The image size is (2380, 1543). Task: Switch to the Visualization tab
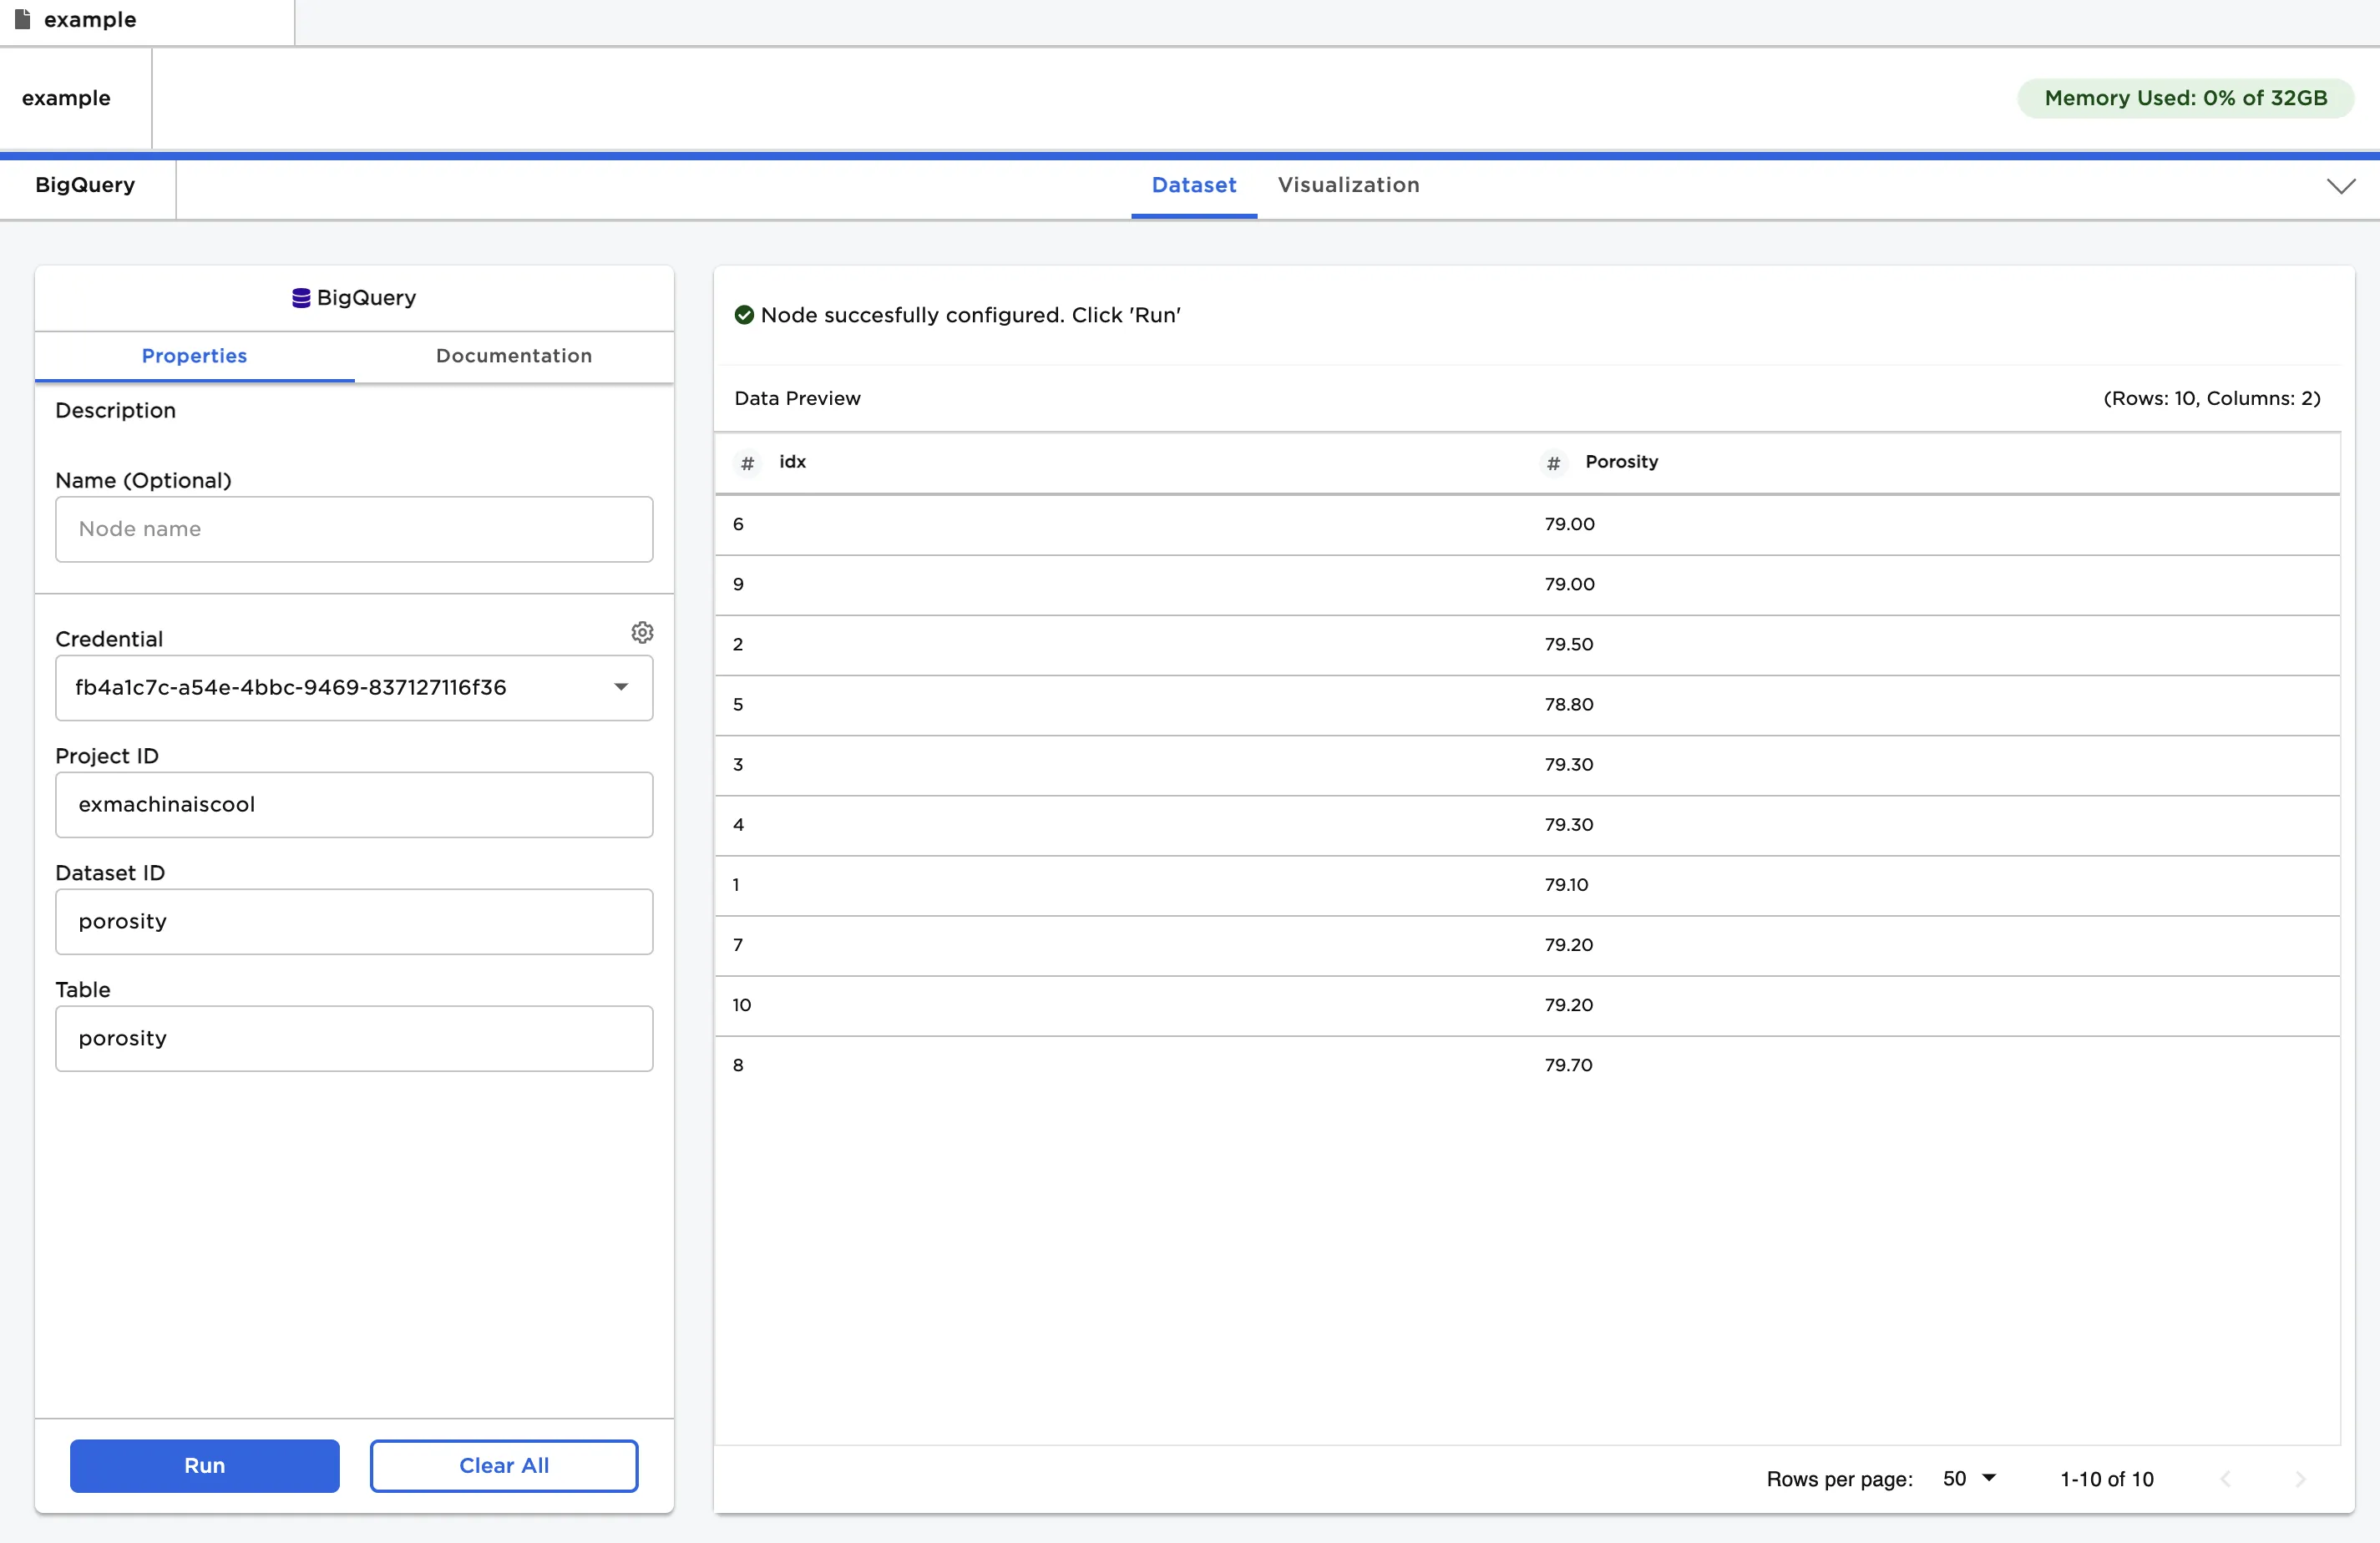point(1348,185)
